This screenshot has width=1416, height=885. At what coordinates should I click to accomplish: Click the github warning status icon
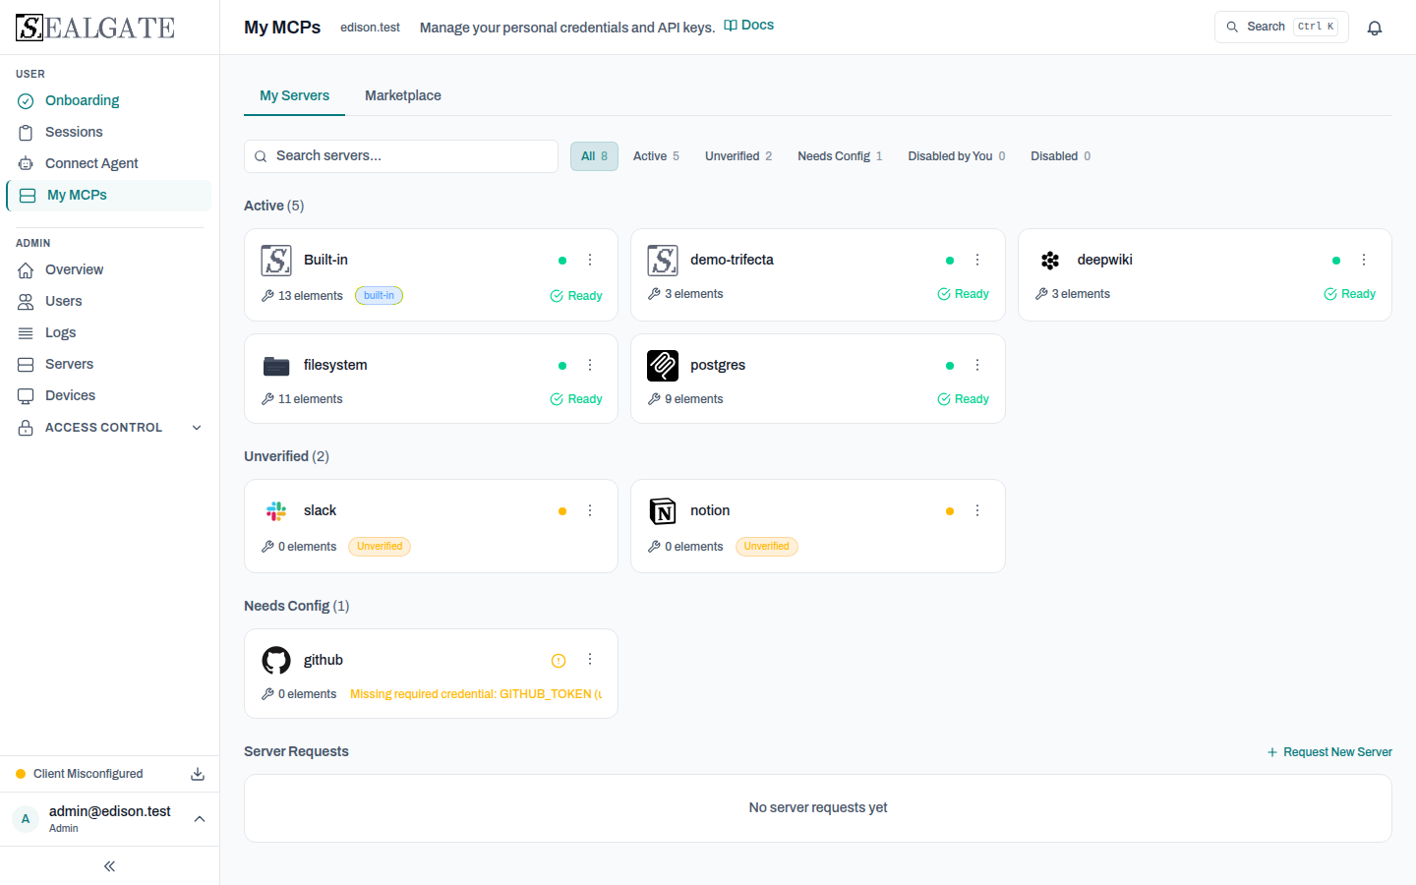559,661
